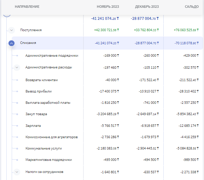The width and height of the screenshot is (204, 180).
Task: Expand the Поступления row
Action: point(11,30)
